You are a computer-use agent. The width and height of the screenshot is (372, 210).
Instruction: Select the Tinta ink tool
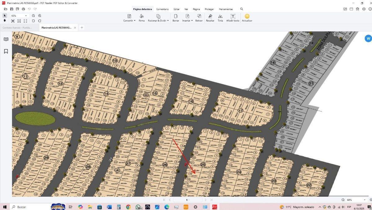[220, 18]
